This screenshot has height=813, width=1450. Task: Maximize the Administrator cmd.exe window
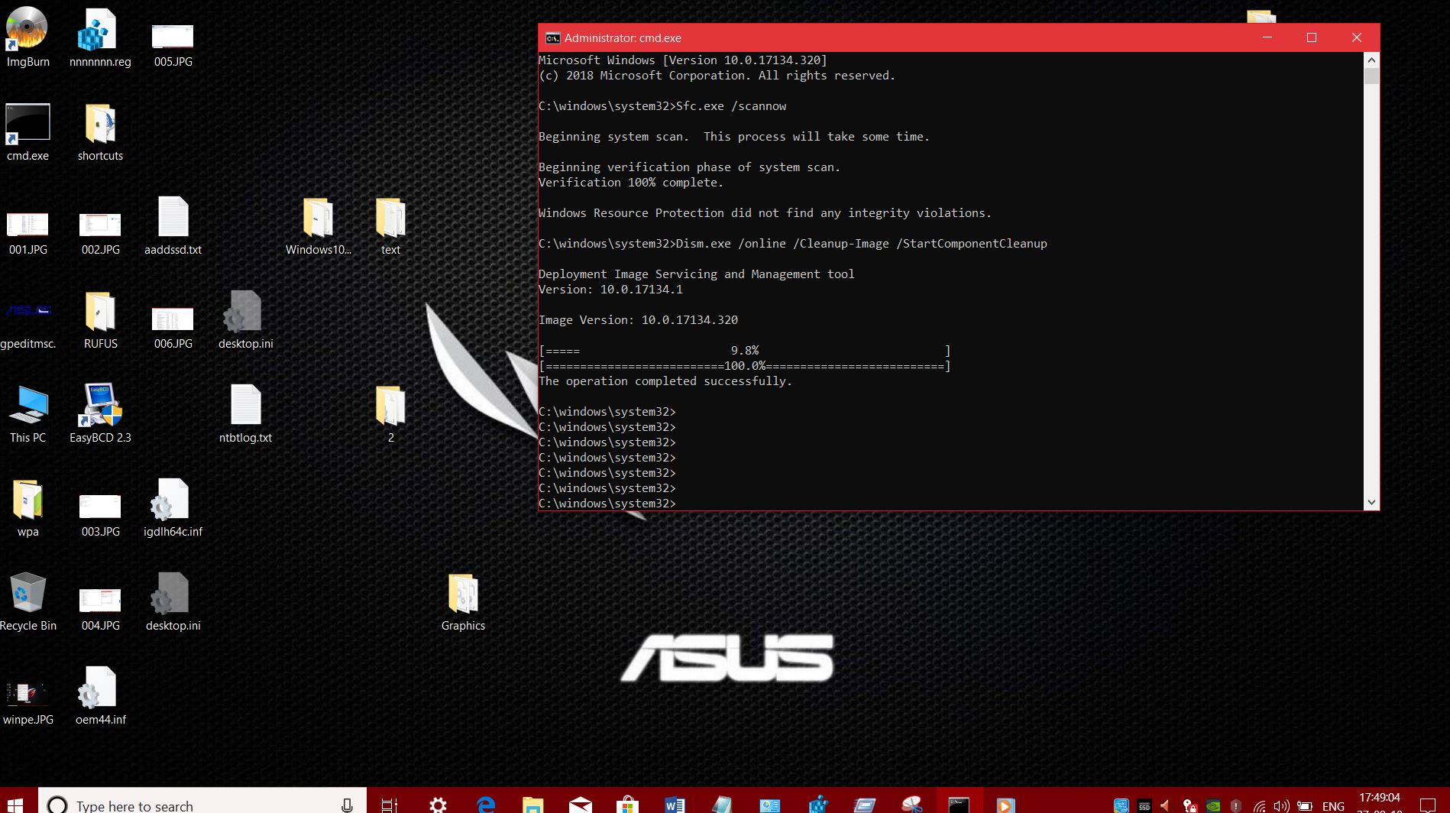tap(1312, 37)
